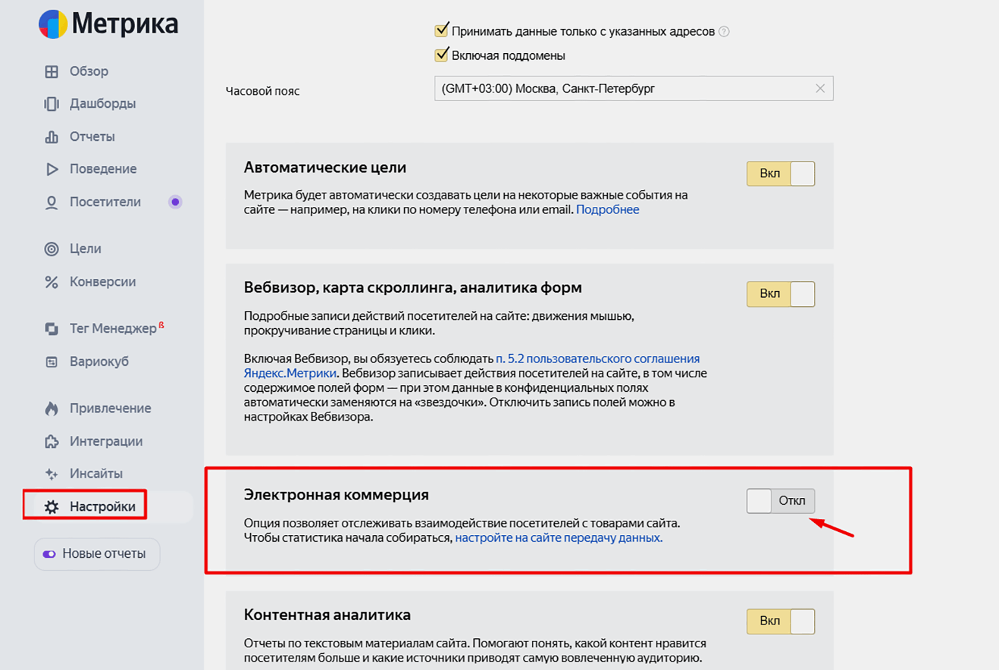The image size is (999, 670).
Task: Uncheck the Включая поддомены checkbox
Action: 442,55
